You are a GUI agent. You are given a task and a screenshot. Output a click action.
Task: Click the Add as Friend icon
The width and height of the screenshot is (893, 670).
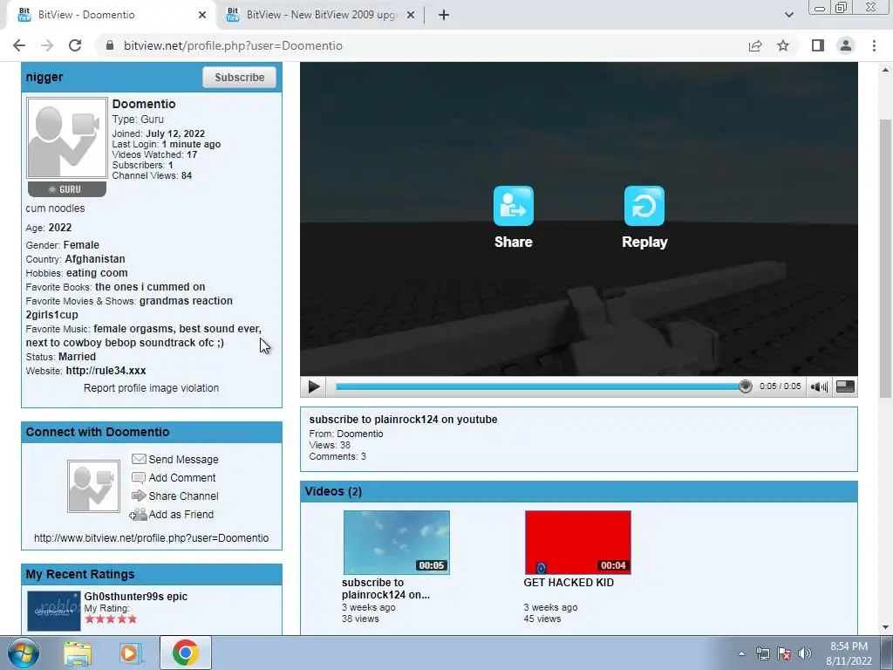[x=138, y=515]
